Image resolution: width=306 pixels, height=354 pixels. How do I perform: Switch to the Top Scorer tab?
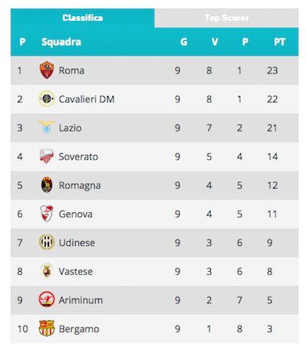click(226, 18)
